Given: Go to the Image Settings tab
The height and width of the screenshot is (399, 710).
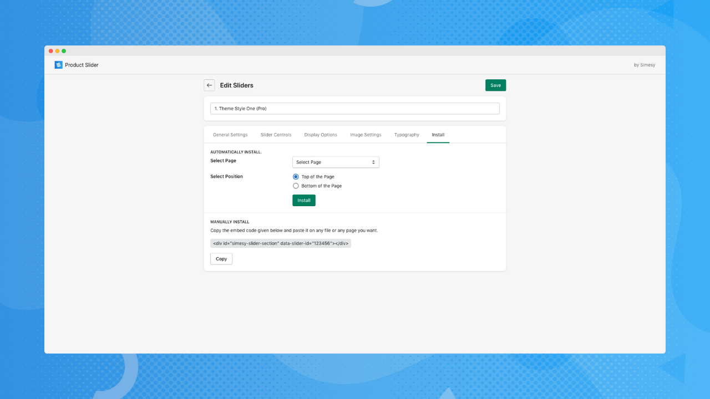Looking at the screenshot, I should click(x=366, y=135).
